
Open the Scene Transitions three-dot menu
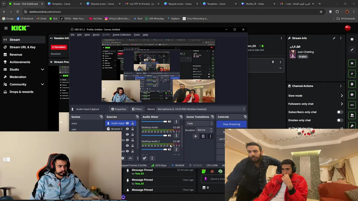coord(210,136)
